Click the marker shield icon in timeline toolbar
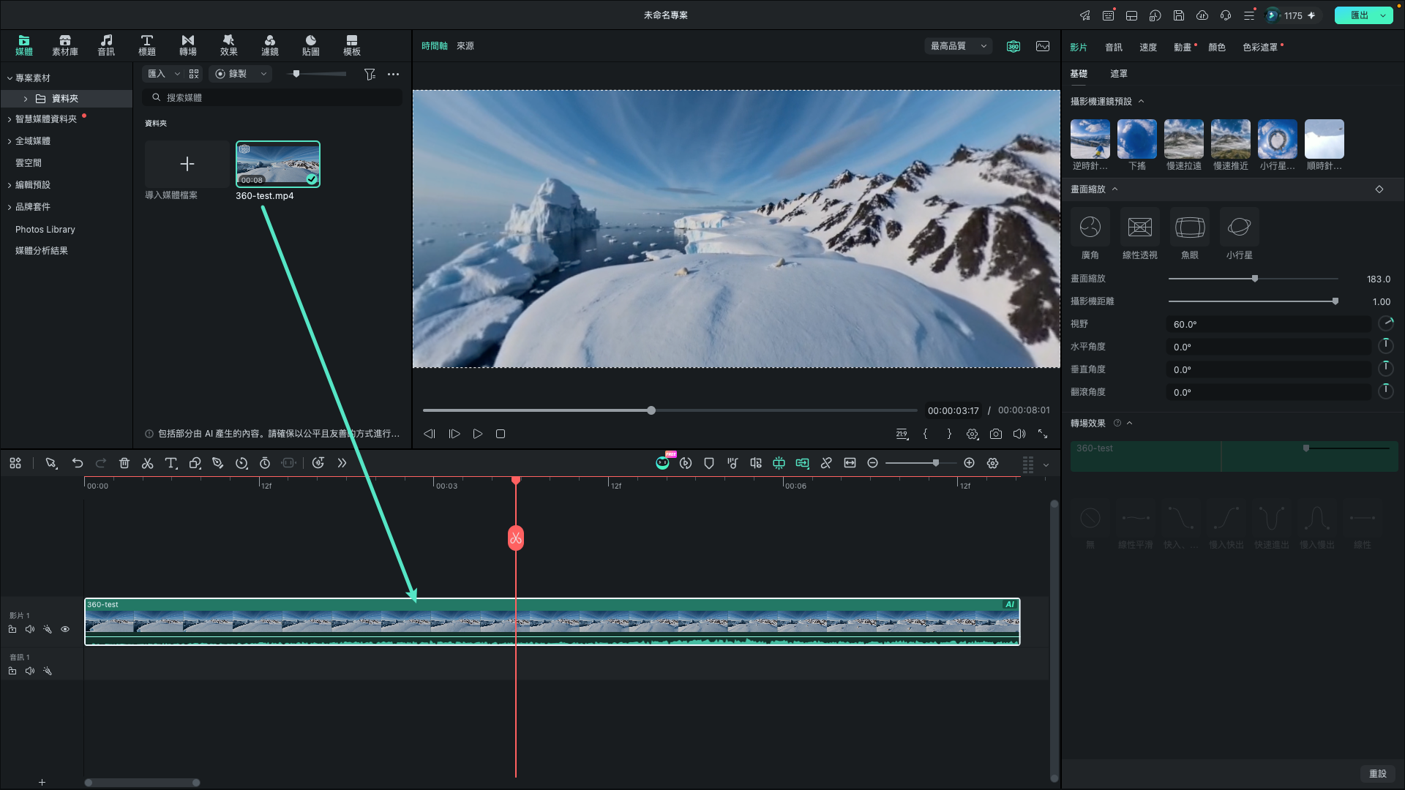This screenshot has height=790, width=1405. point(709,463)
